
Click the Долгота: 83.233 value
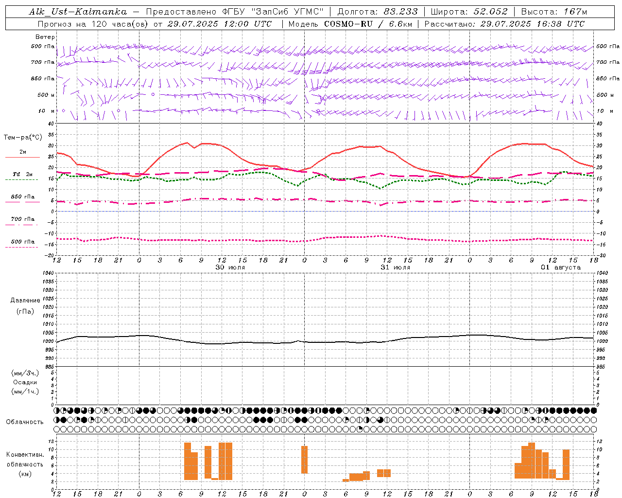point(377,12)
